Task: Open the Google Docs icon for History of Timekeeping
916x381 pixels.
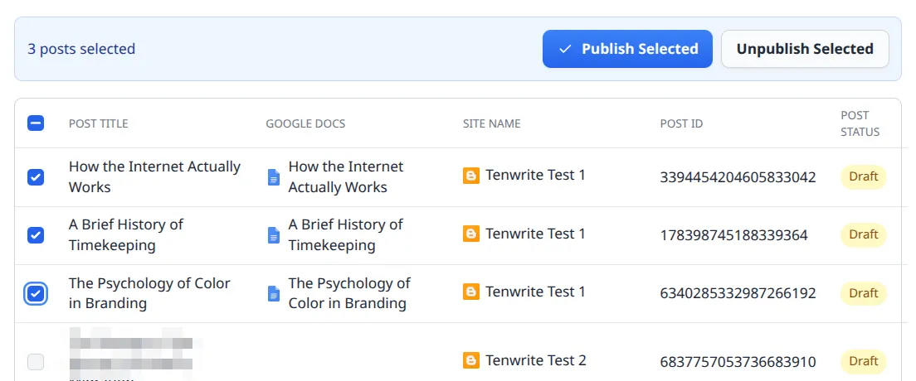Action: point(274,235)
